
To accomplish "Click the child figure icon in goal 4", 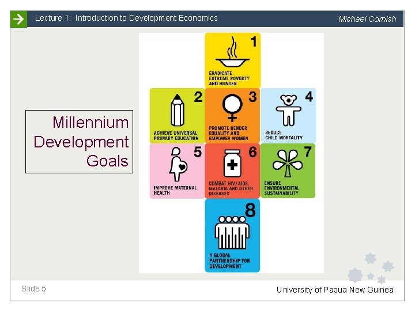I will tap(288, 110).
